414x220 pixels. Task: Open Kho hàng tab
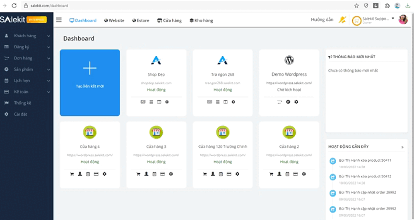201,20
